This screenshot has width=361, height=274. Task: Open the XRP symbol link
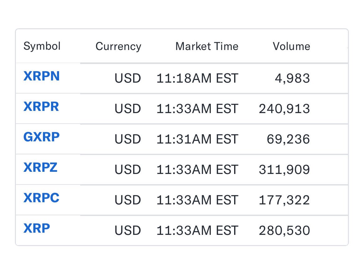tap(37, 228)
